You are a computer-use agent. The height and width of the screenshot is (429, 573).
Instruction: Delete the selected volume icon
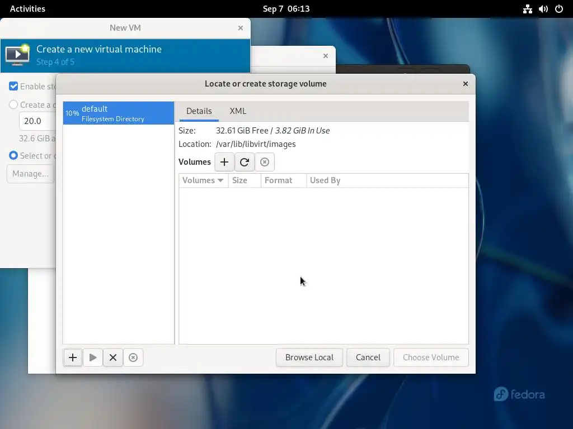coord(265,162)
